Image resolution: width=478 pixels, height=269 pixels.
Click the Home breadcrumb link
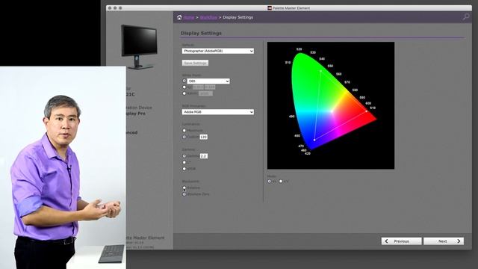coord(189,17)
